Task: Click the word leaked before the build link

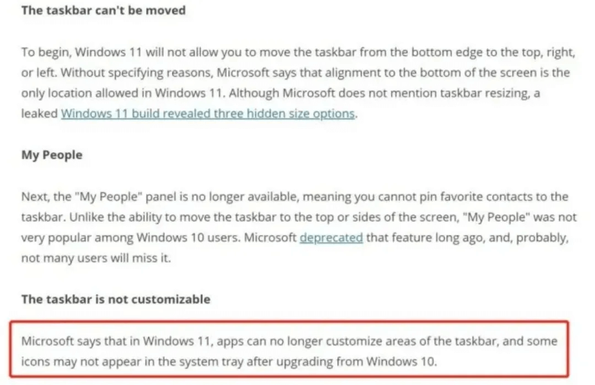Action: point(40,113)
